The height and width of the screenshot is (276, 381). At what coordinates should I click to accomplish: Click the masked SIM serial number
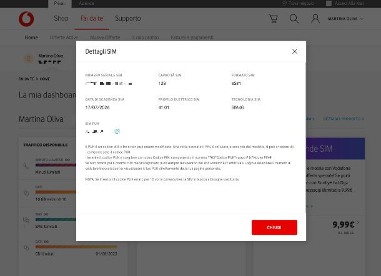tap(109, 83)
